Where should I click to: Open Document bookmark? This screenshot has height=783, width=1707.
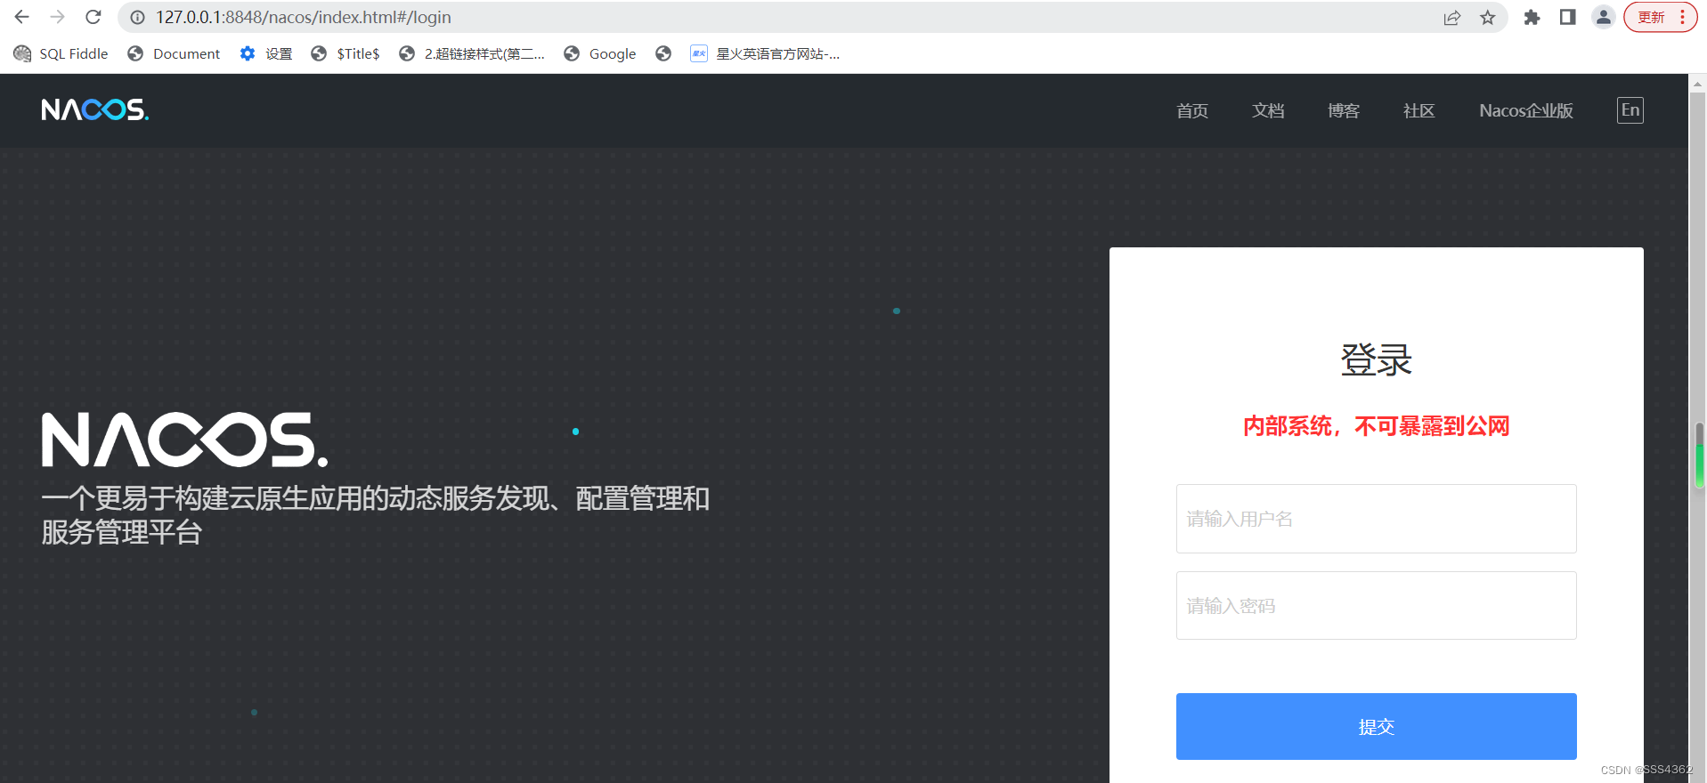tap(174, 53)
